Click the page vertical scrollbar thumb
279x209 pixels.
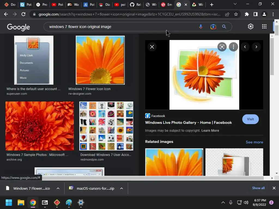coord(277,30)
